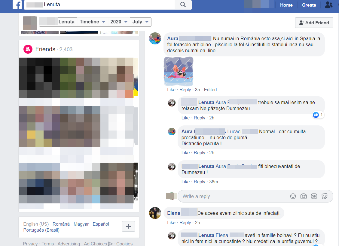Open the rainy flamingo sticker
This screenshot has width=339, height=246.
(179, 71)
